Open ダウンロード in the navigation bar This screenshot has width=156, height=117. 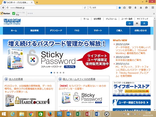pyautogui.click(x=56, y=31)
